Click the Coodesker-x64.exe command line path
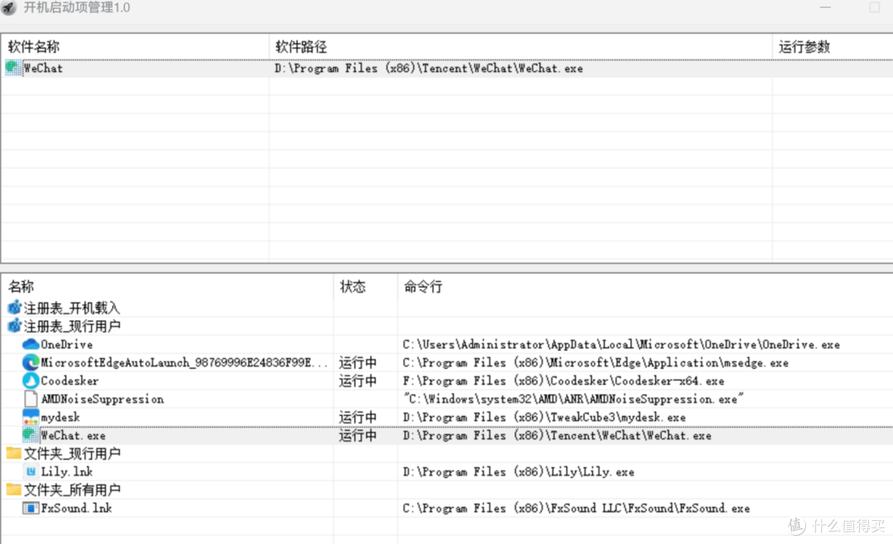The image size is (893, 544). tap(563, 381)
